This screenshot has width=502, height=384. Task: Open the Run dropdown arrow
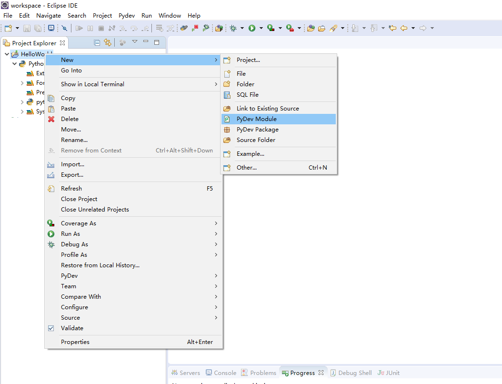[261, 28]
